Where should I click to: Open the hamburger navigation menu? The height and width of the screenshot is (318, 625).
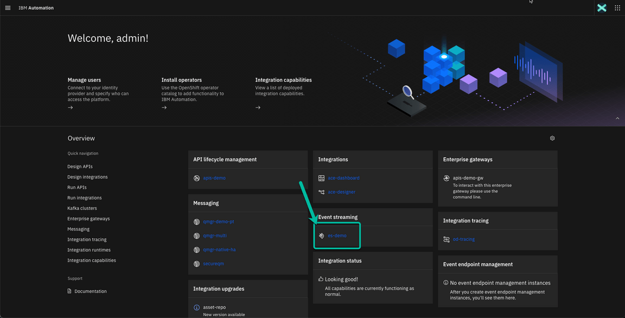[8, 8]
